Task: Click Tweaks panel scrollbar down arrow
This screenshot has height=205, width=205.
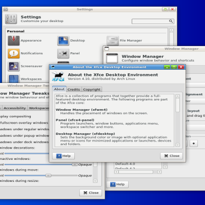Action: [95, 181]
